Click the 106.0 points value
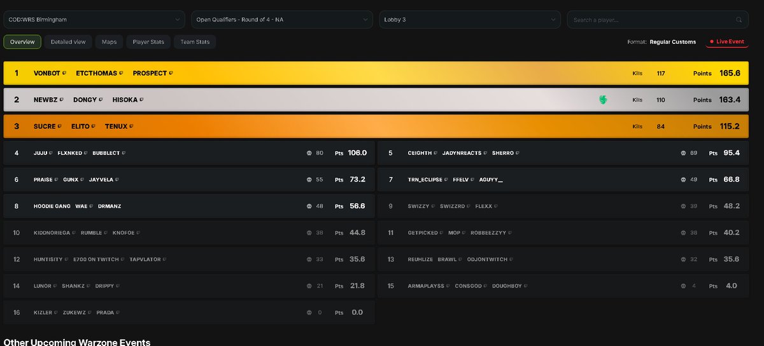Image resolution: width=764 pixels, height=346 pixels. [x=357, y=153]
